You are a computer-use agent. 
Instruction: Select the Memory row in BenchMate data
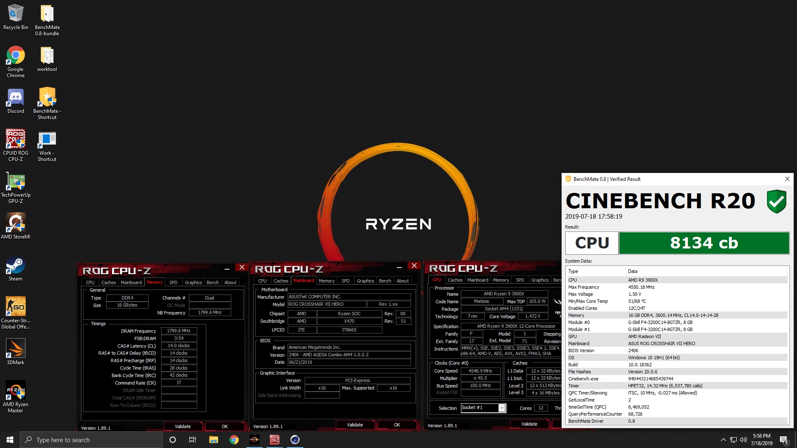point(677,315)
